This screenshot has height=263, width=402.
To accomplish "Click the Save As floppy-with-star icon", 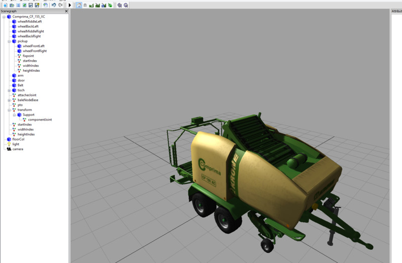I will tap(37, 5).
